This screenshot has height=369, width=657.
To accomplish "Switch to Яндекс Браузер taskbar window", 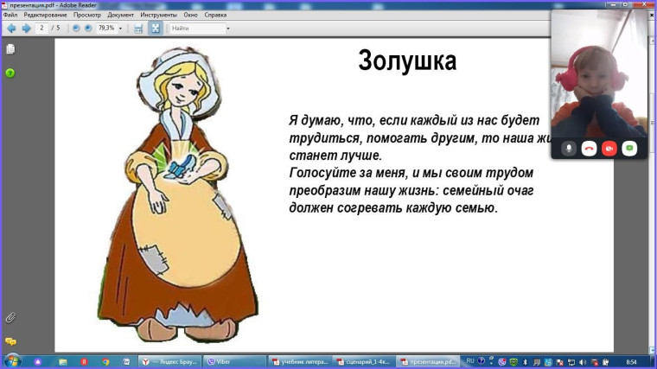I will pos(169,362).
